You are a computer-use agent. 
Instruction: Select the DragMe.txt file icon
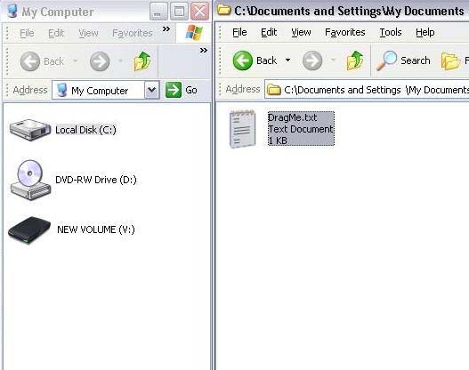(x=243, y=129)
